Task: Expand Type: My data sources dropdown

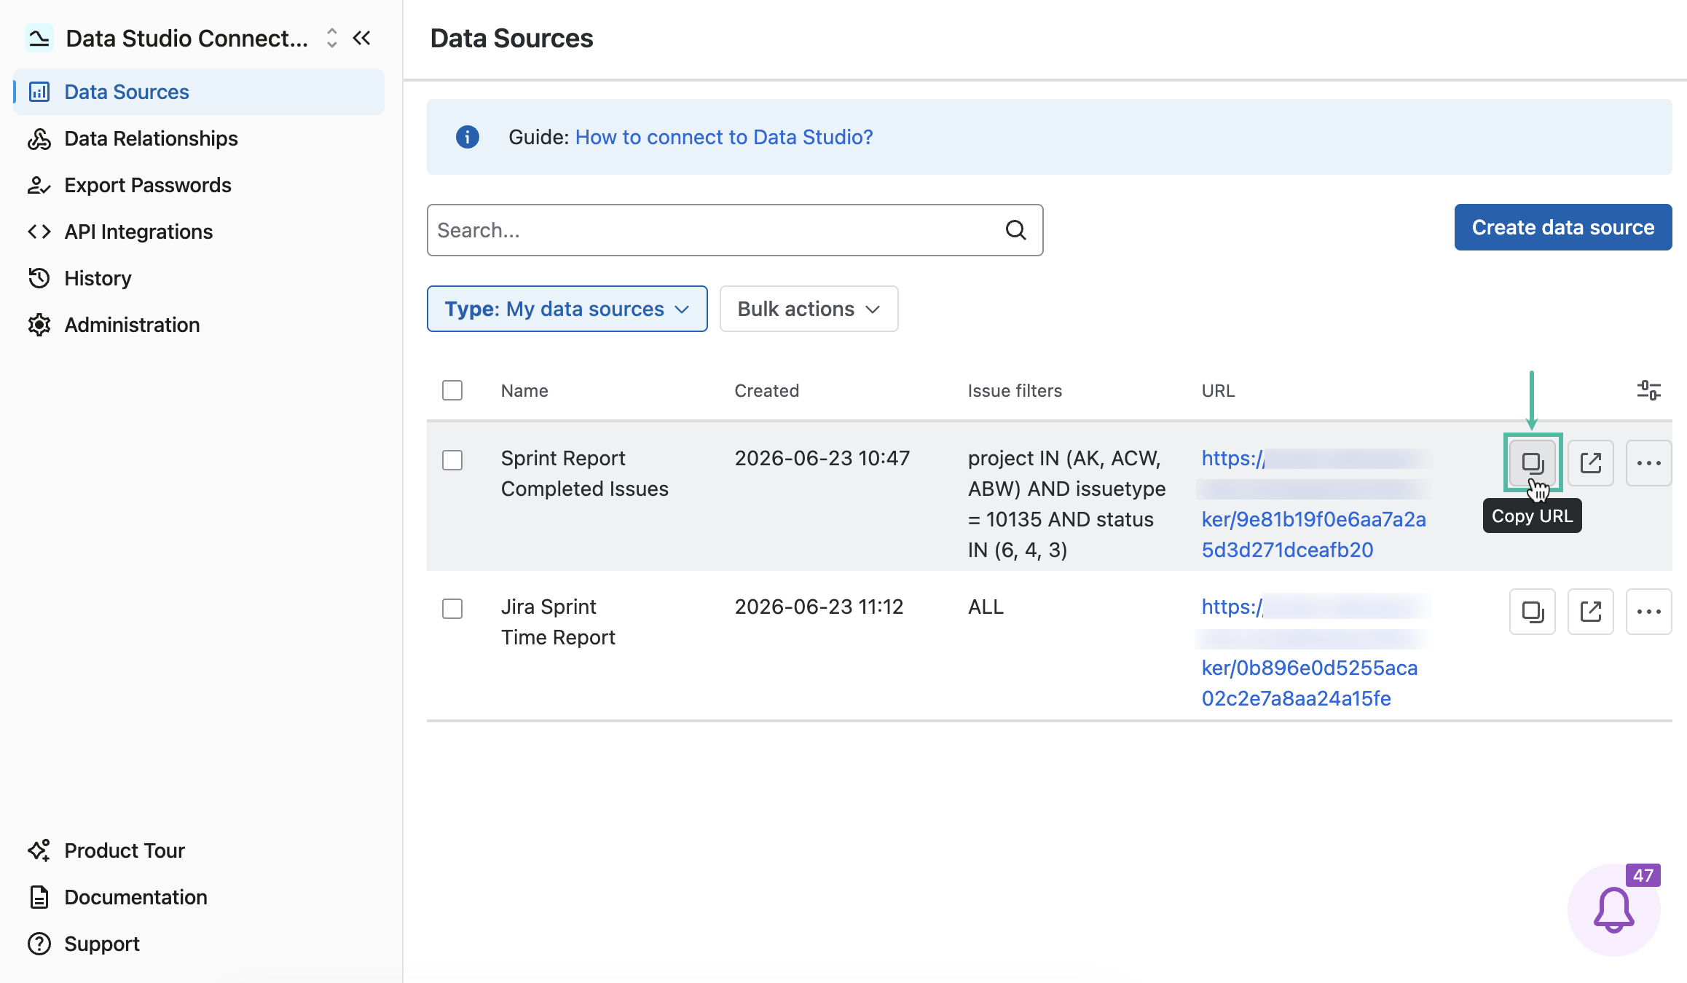Action: coord(567,309)
